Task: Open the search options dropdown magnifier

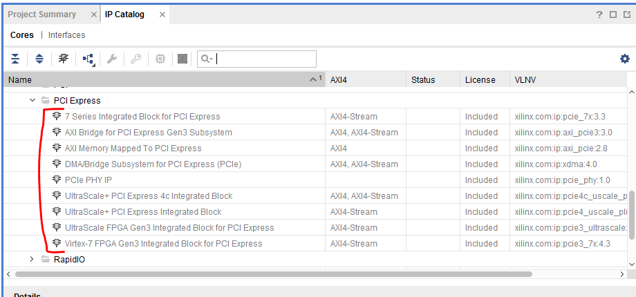Action: 206,59
